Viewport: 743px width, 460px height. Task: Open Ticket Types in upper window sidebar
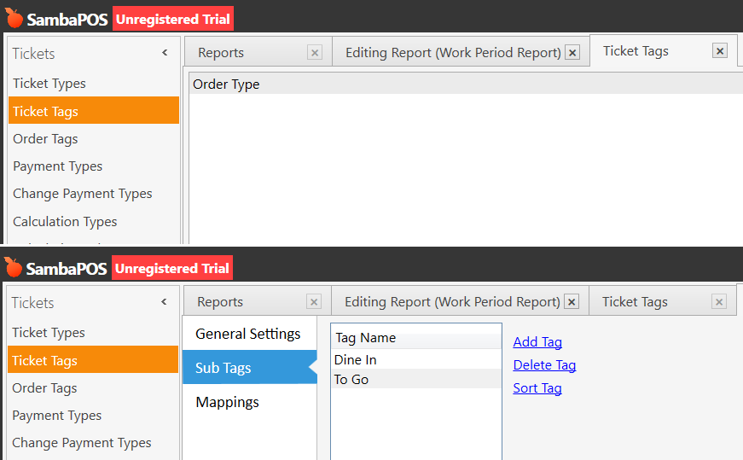click(x=94, y=84)
